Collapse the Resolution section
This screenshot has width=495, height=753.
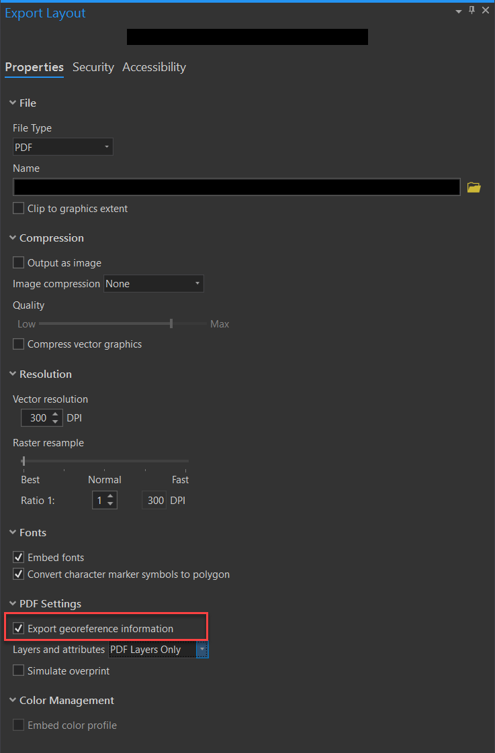click(13, 374)
